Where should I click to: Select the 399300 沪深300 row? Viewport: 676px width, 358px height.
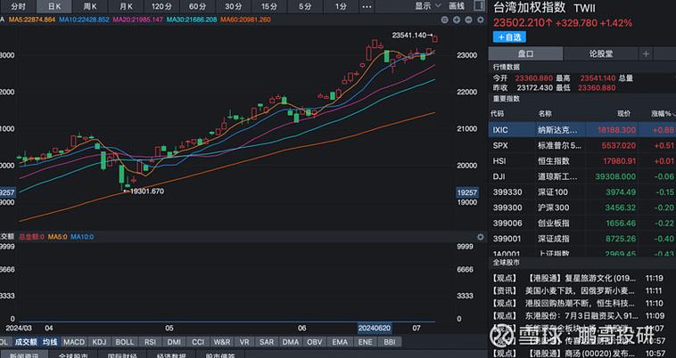click(x=582, y=207)
